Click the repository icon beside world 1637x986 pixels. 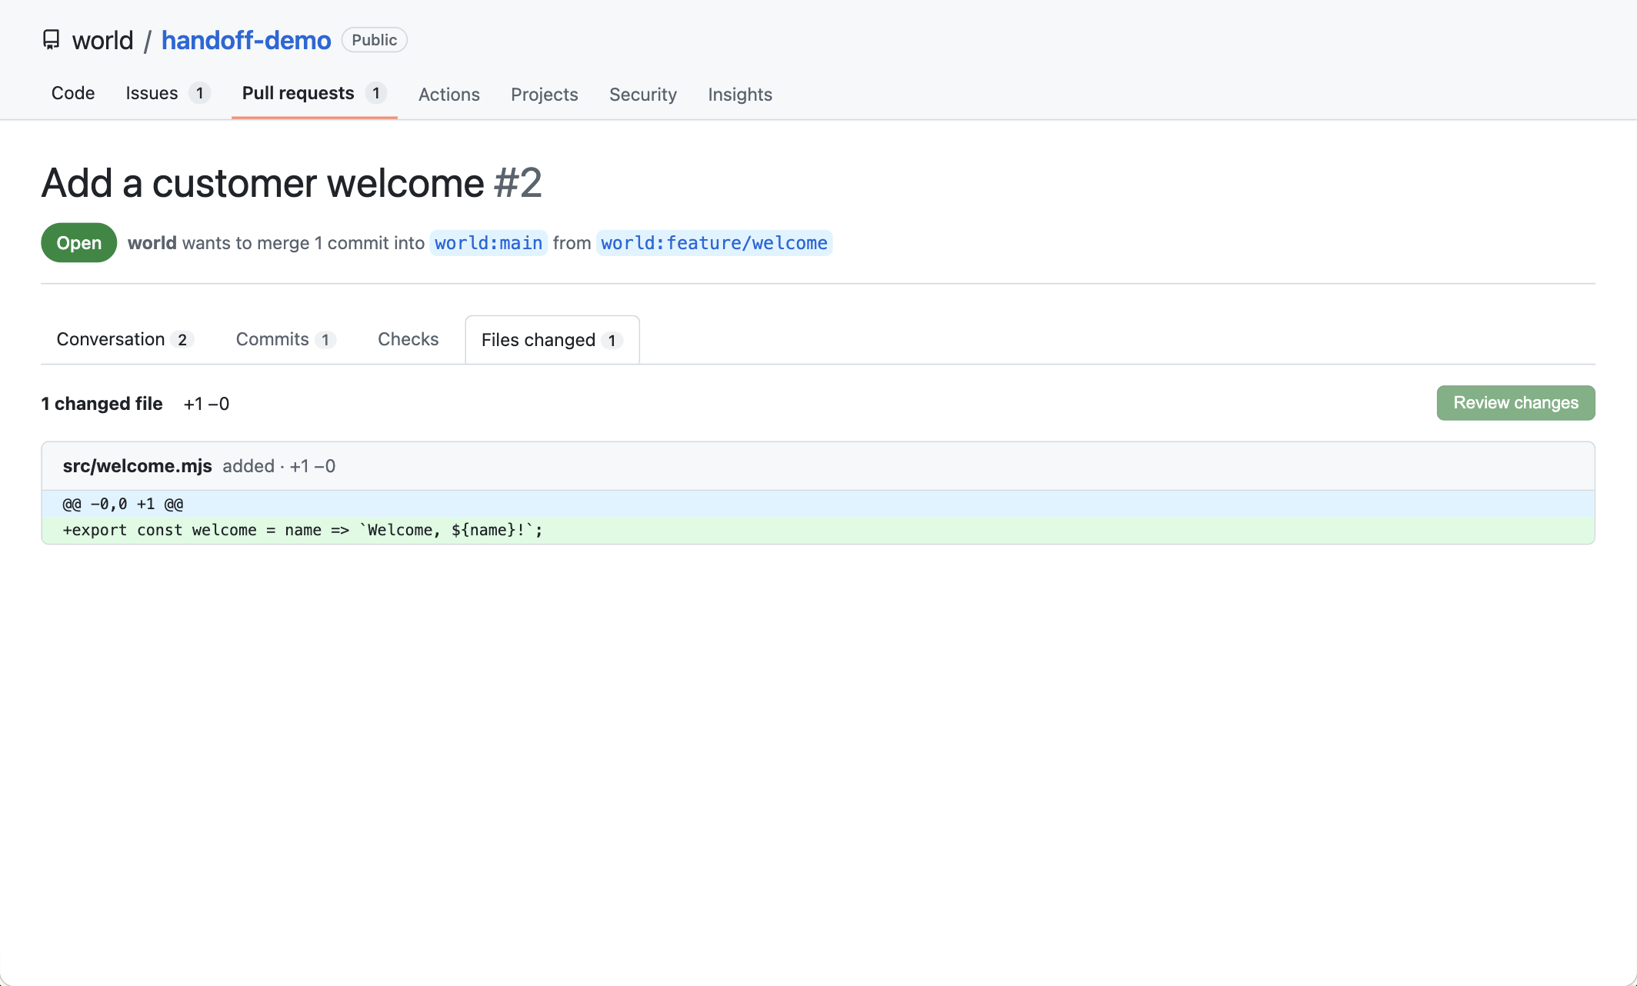pyautogui.click(x=51, y=40)
